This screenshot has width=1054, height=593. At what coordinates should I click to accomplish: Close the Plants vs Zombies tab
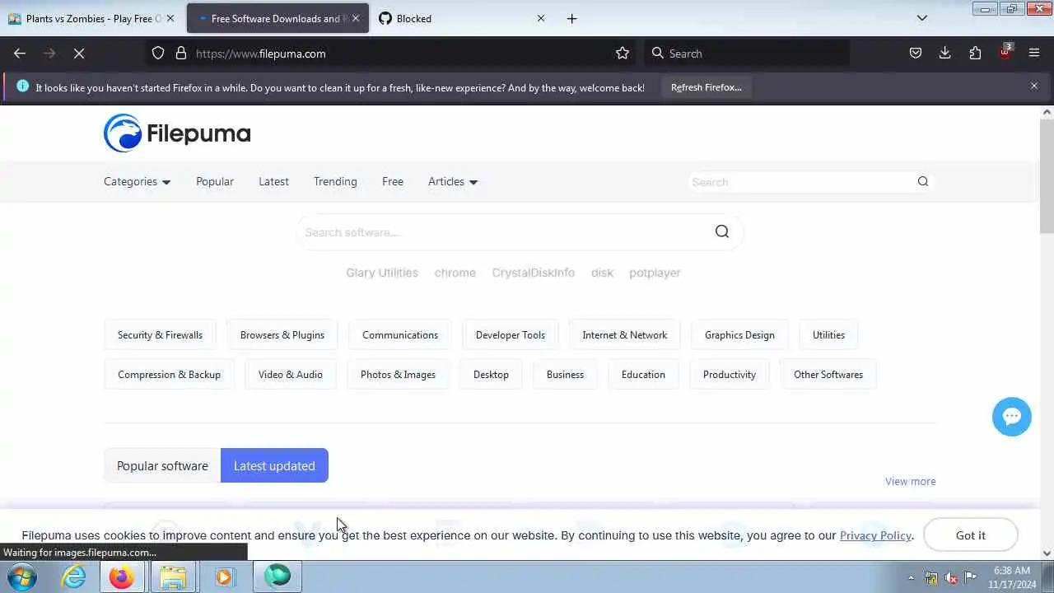tap(170, 18)
